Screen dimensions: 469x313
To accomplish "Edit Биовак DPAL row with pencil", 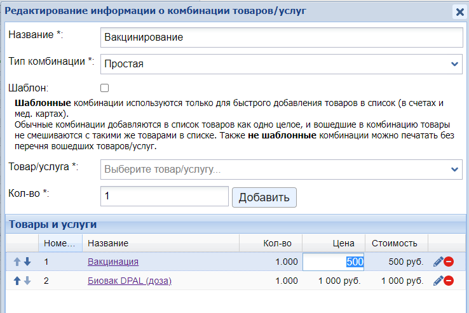I will 438,281.
